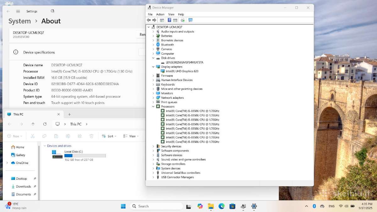Collapse the Display adapters category
This screenshot has height=212, width=377.
pyautogui.click(x=153, y=67)
